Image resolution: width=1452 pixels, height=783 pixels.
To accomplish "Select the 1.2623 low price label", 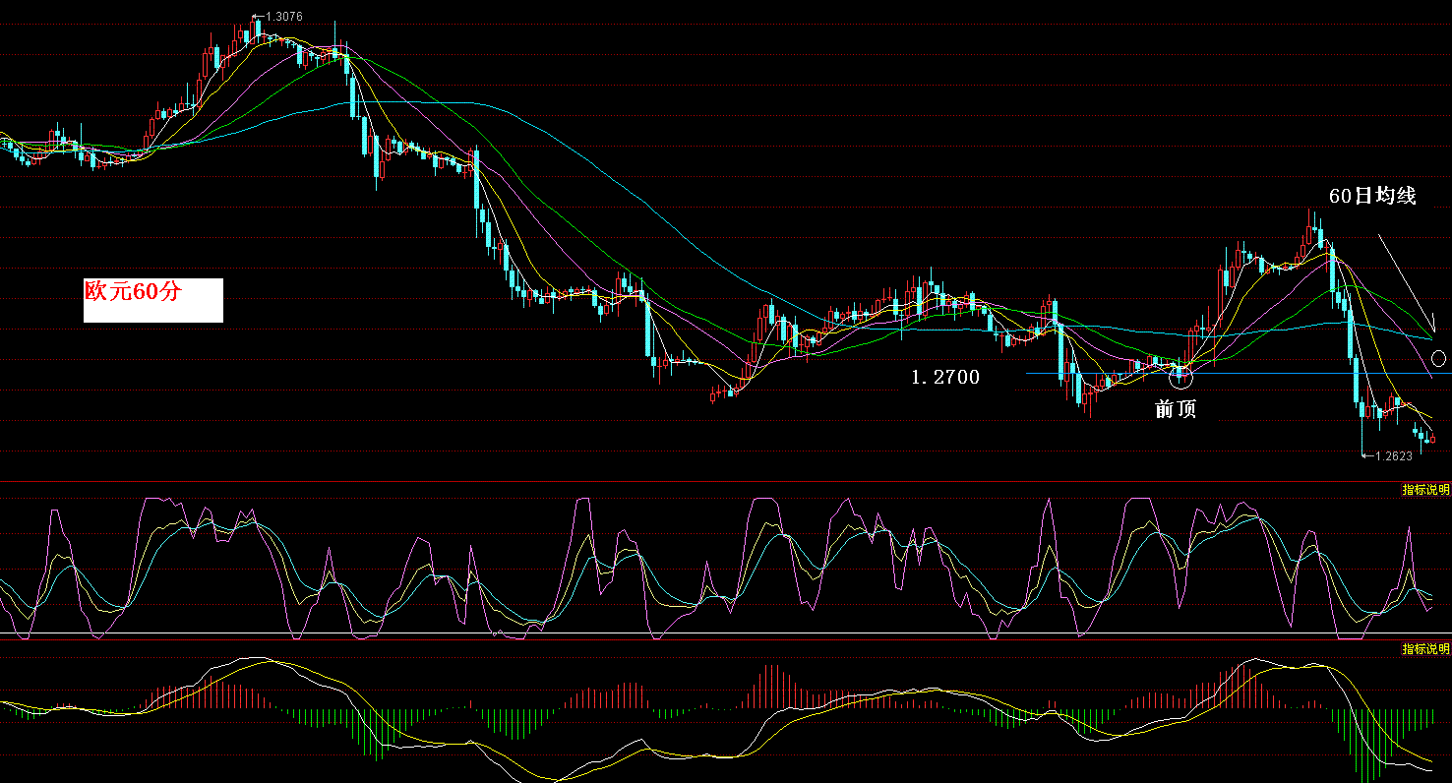I will coord(1393,455).
